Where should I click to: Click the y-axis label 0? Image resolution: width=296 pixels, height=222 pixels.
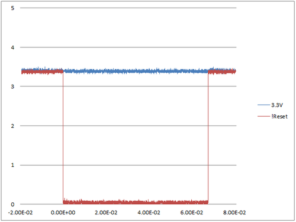(12, 204)
